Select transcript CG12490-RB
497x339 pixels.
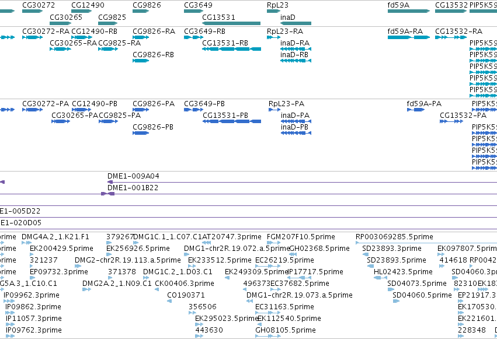coord(82,37)
